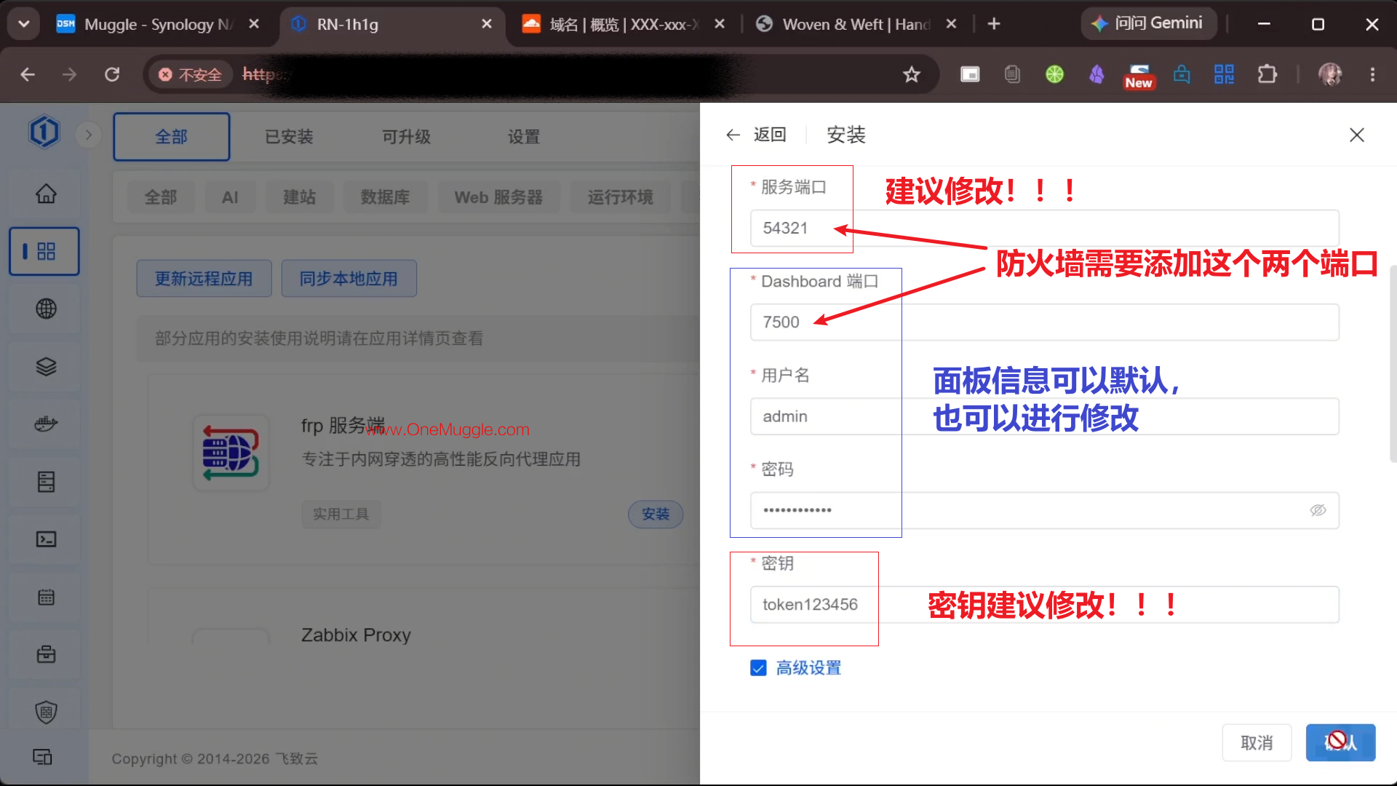Open the browser tab search dropdown
Image resolution: width=1397 pixels, height=786 pixels.
click(24, 24)
